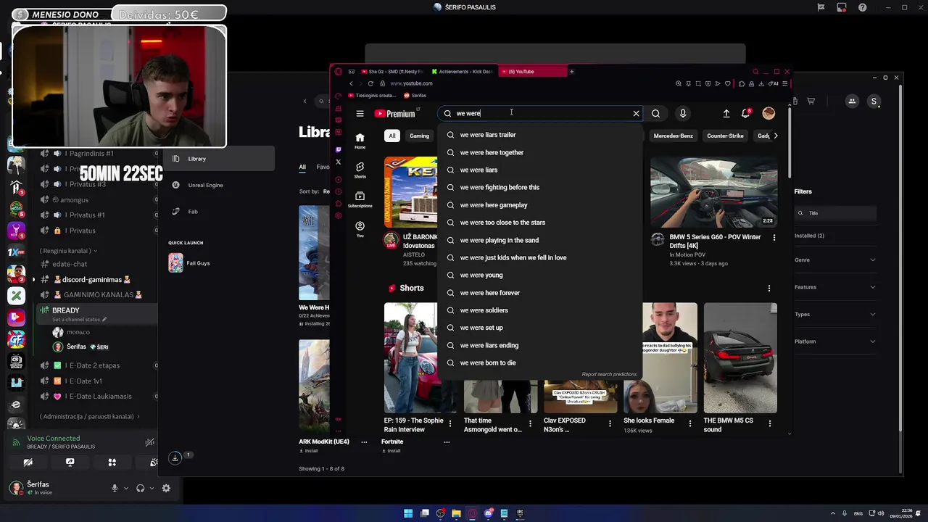Open a new browser tab with plus

tap(571, 72)
